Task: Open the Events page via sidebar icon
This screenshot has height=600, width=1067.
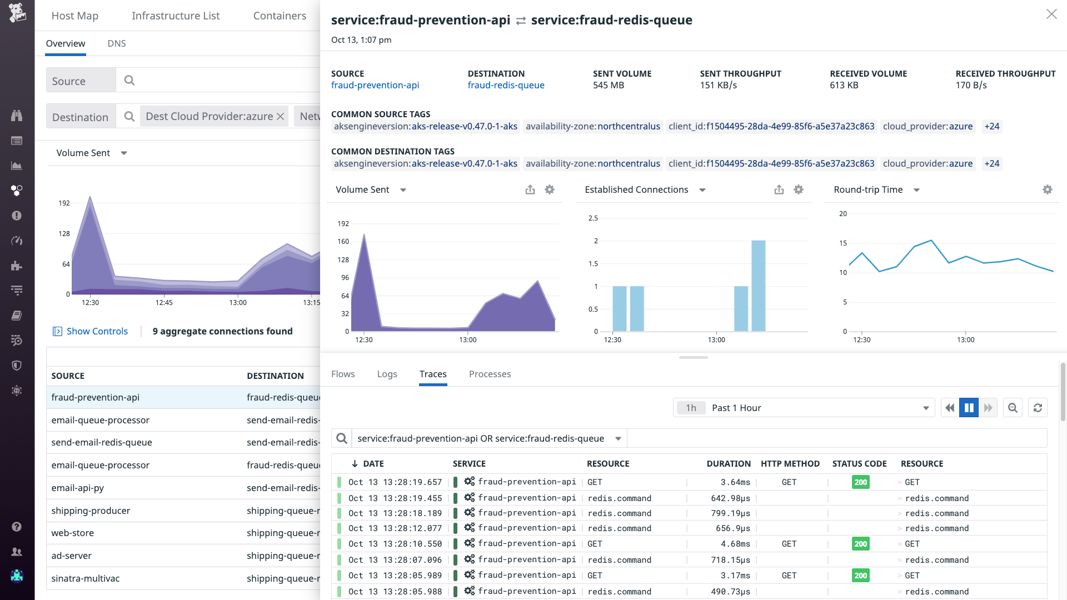Action: tap(17, 141)
